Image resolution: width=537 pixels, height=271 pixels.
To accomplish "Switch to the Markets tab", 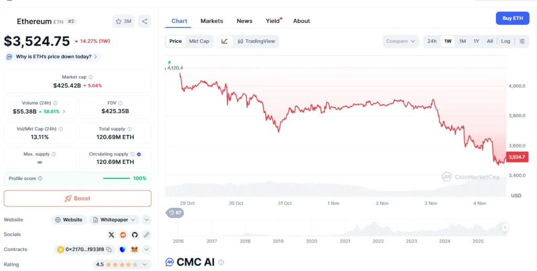I will [212, 21].
